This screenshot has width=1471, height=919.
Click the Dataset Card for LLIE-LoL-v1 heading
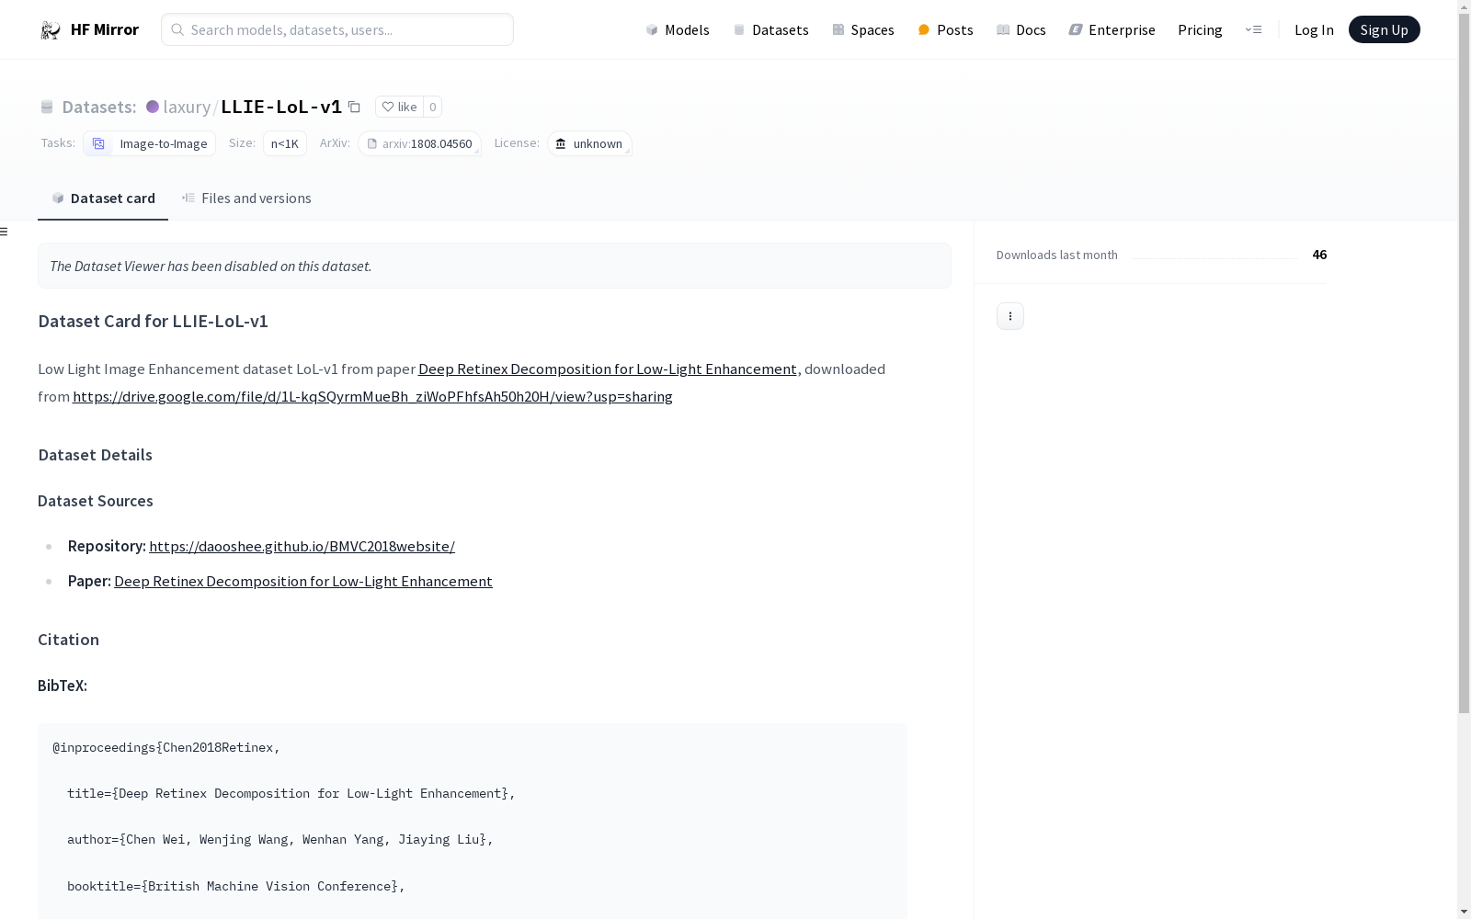[x=153, y=321]
